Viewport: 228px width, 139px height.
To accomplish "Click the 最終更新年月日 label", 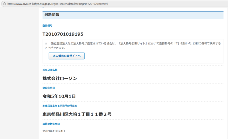I will (51, 124).
